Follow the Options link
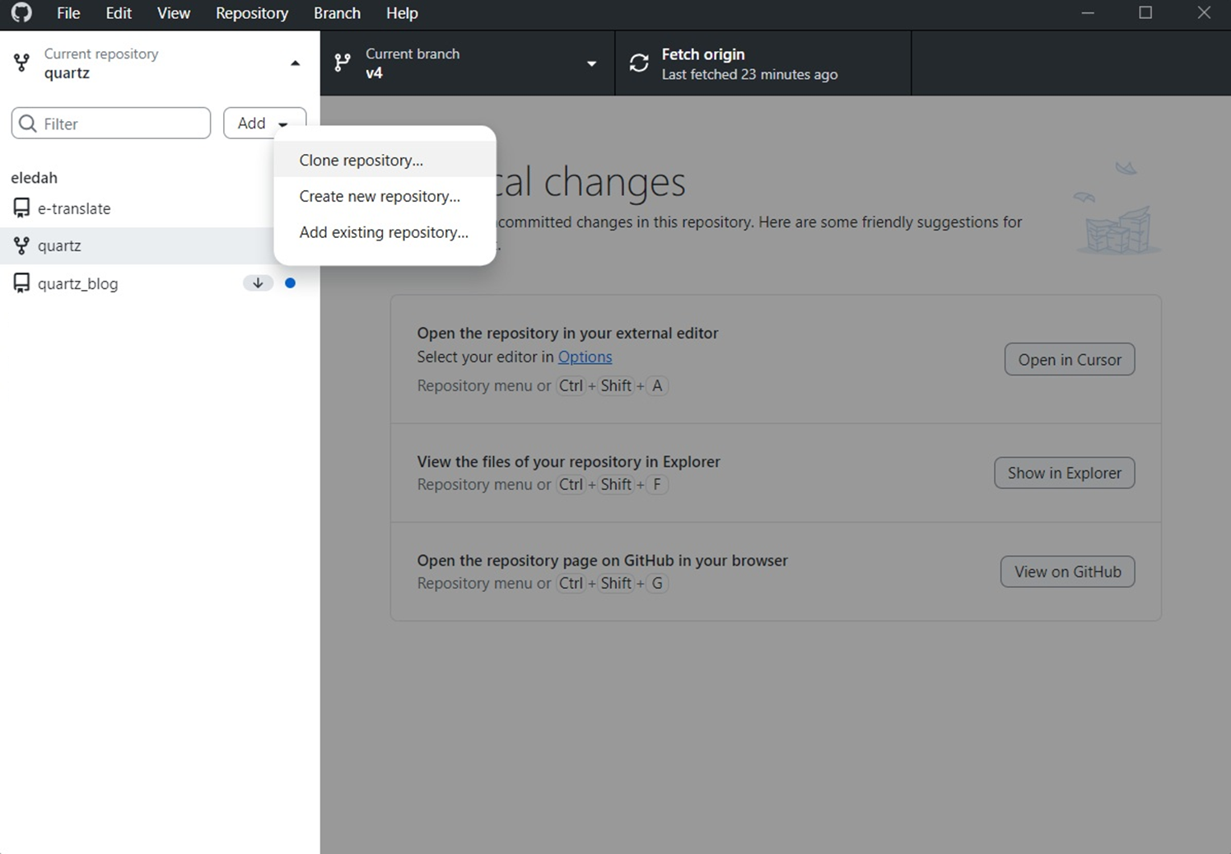 [585, 357]
